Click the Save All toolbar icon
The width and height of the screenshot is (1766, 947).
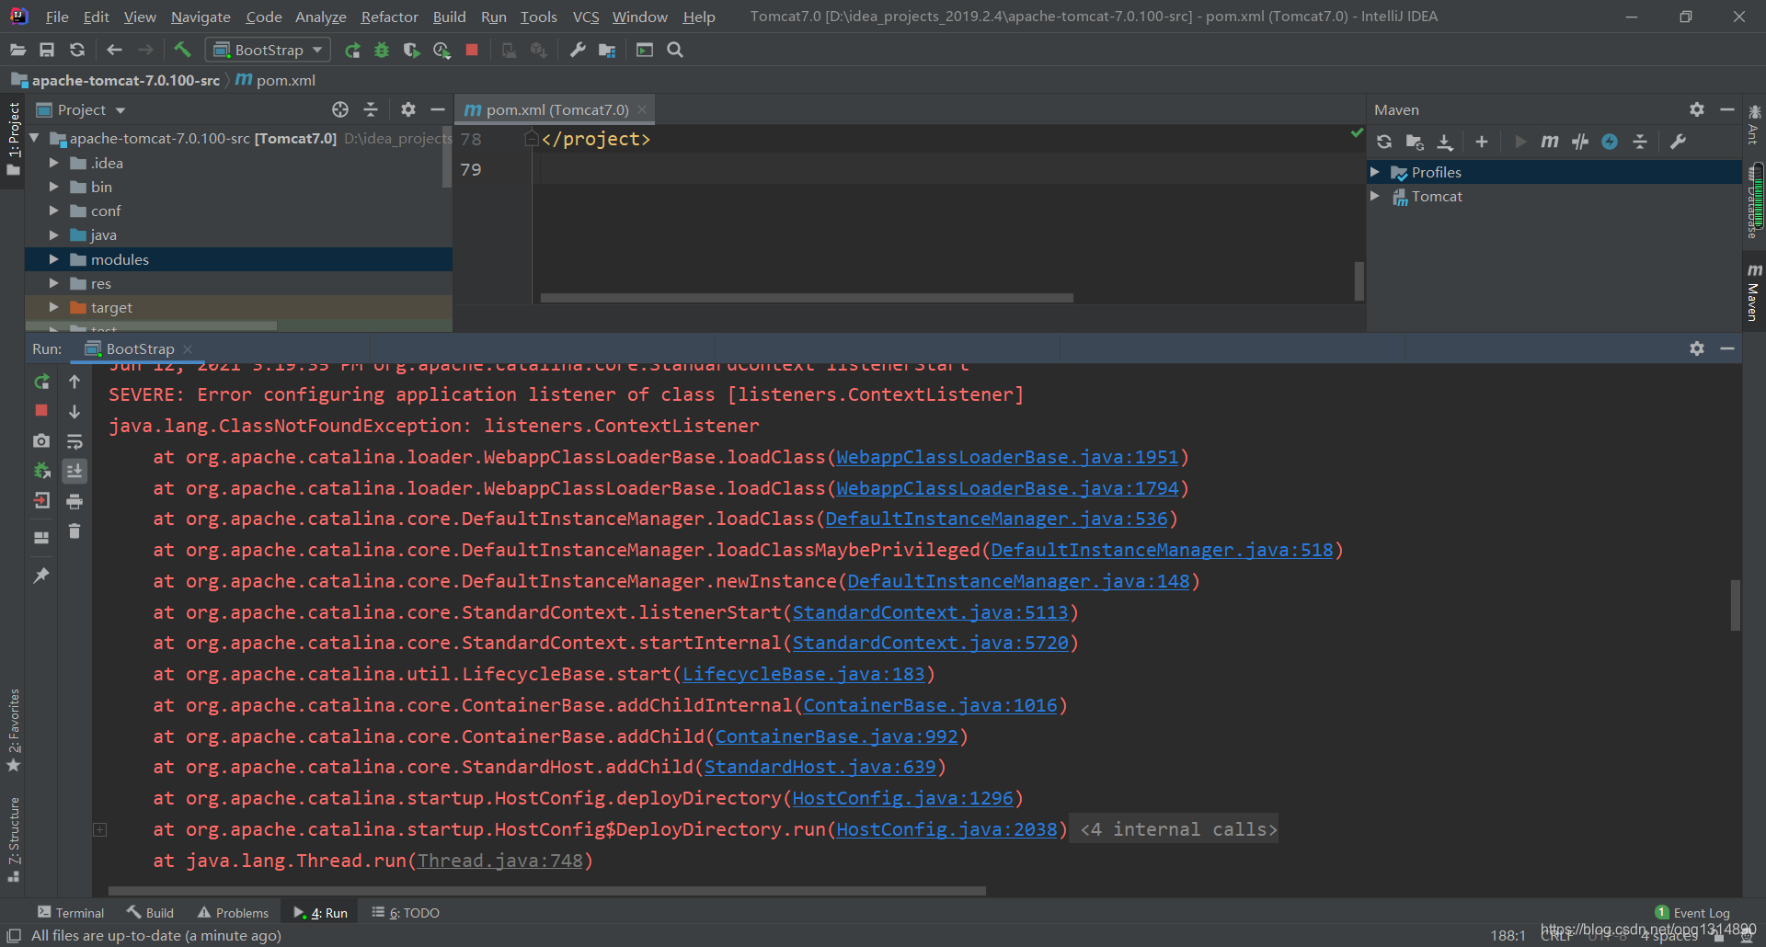click(47, 50)
